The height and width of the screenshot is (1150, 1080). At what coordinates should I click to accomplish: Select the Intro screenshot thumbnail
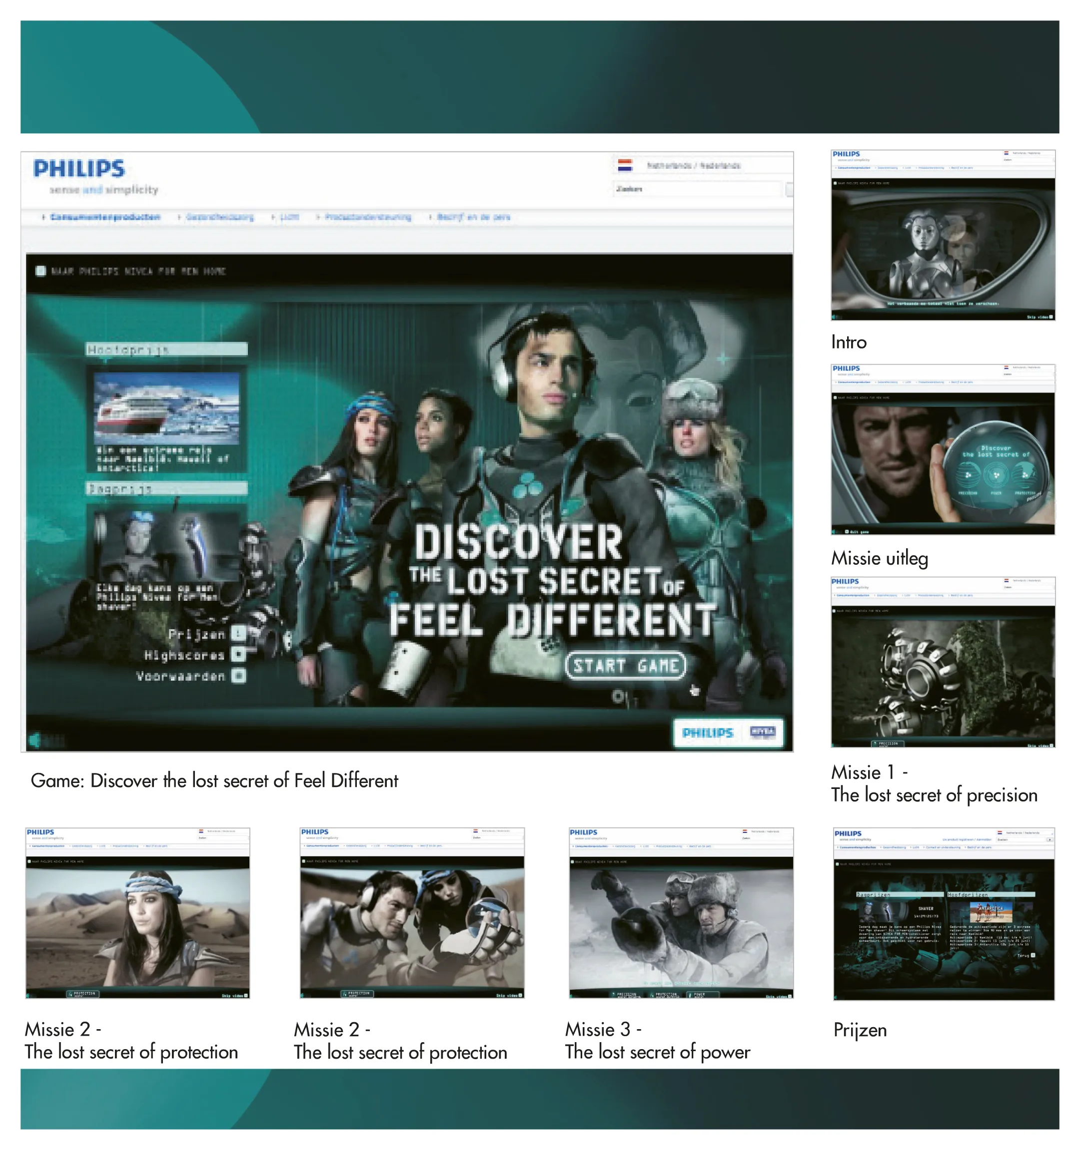click(x=943, y=235)
